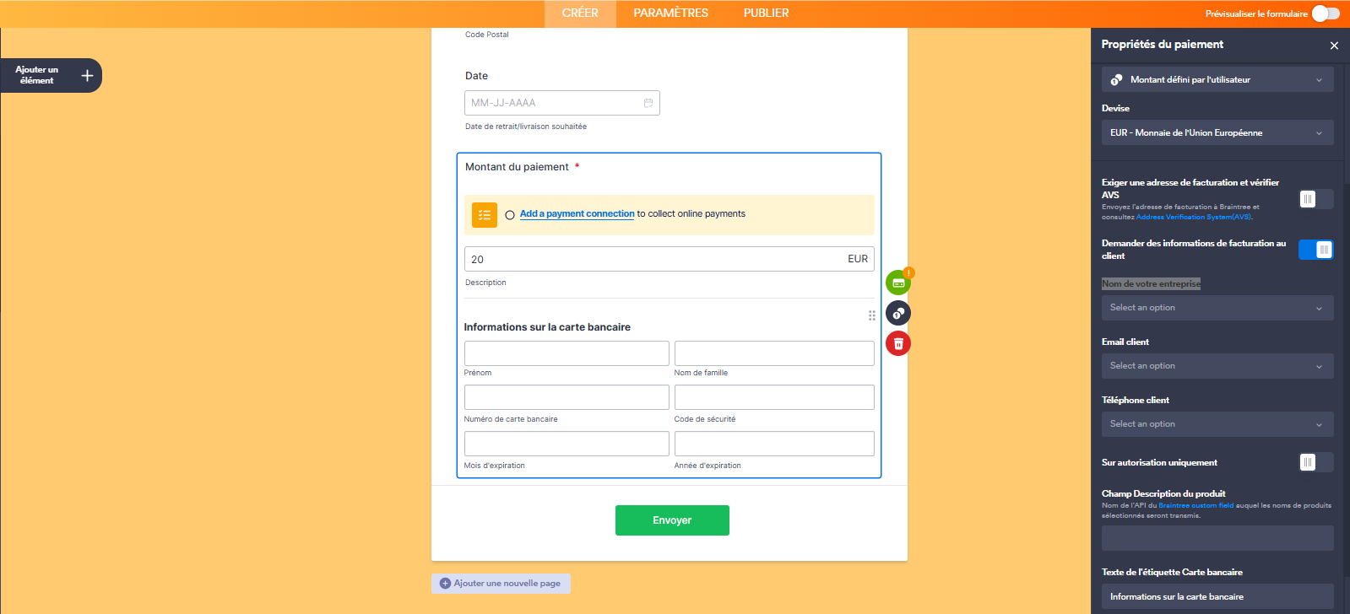Click Champ Description du produit input field
Image resolution: width=1350 pixels, height=614 pixels.
1217,538
